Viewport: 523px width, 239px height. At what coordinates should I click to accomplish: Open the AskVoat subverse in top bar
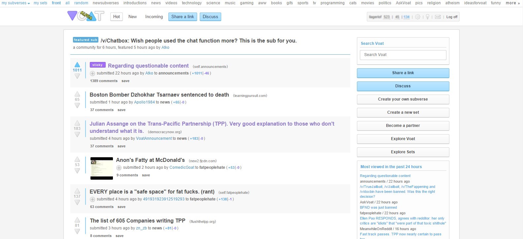pyautogui.click(x=403, y=3)
